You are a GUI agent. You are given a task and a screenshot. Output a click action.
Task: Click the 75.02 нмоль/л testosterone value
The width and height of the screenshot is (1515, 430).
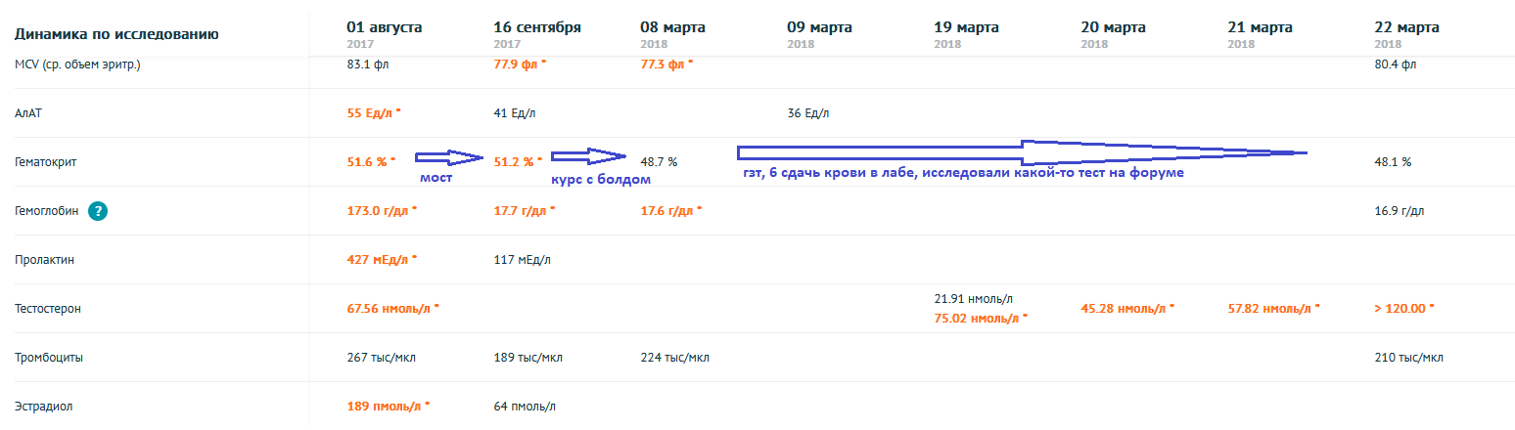tap(977, 318)
